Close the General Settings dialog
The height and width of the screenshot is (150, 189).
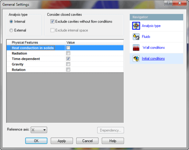click(180, 3)
